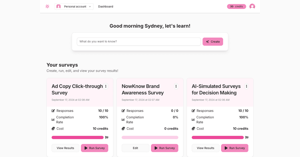View Results for AI-Simulated Surveys card
Viewport: 300px width, 157px height.
pos(205,148)
